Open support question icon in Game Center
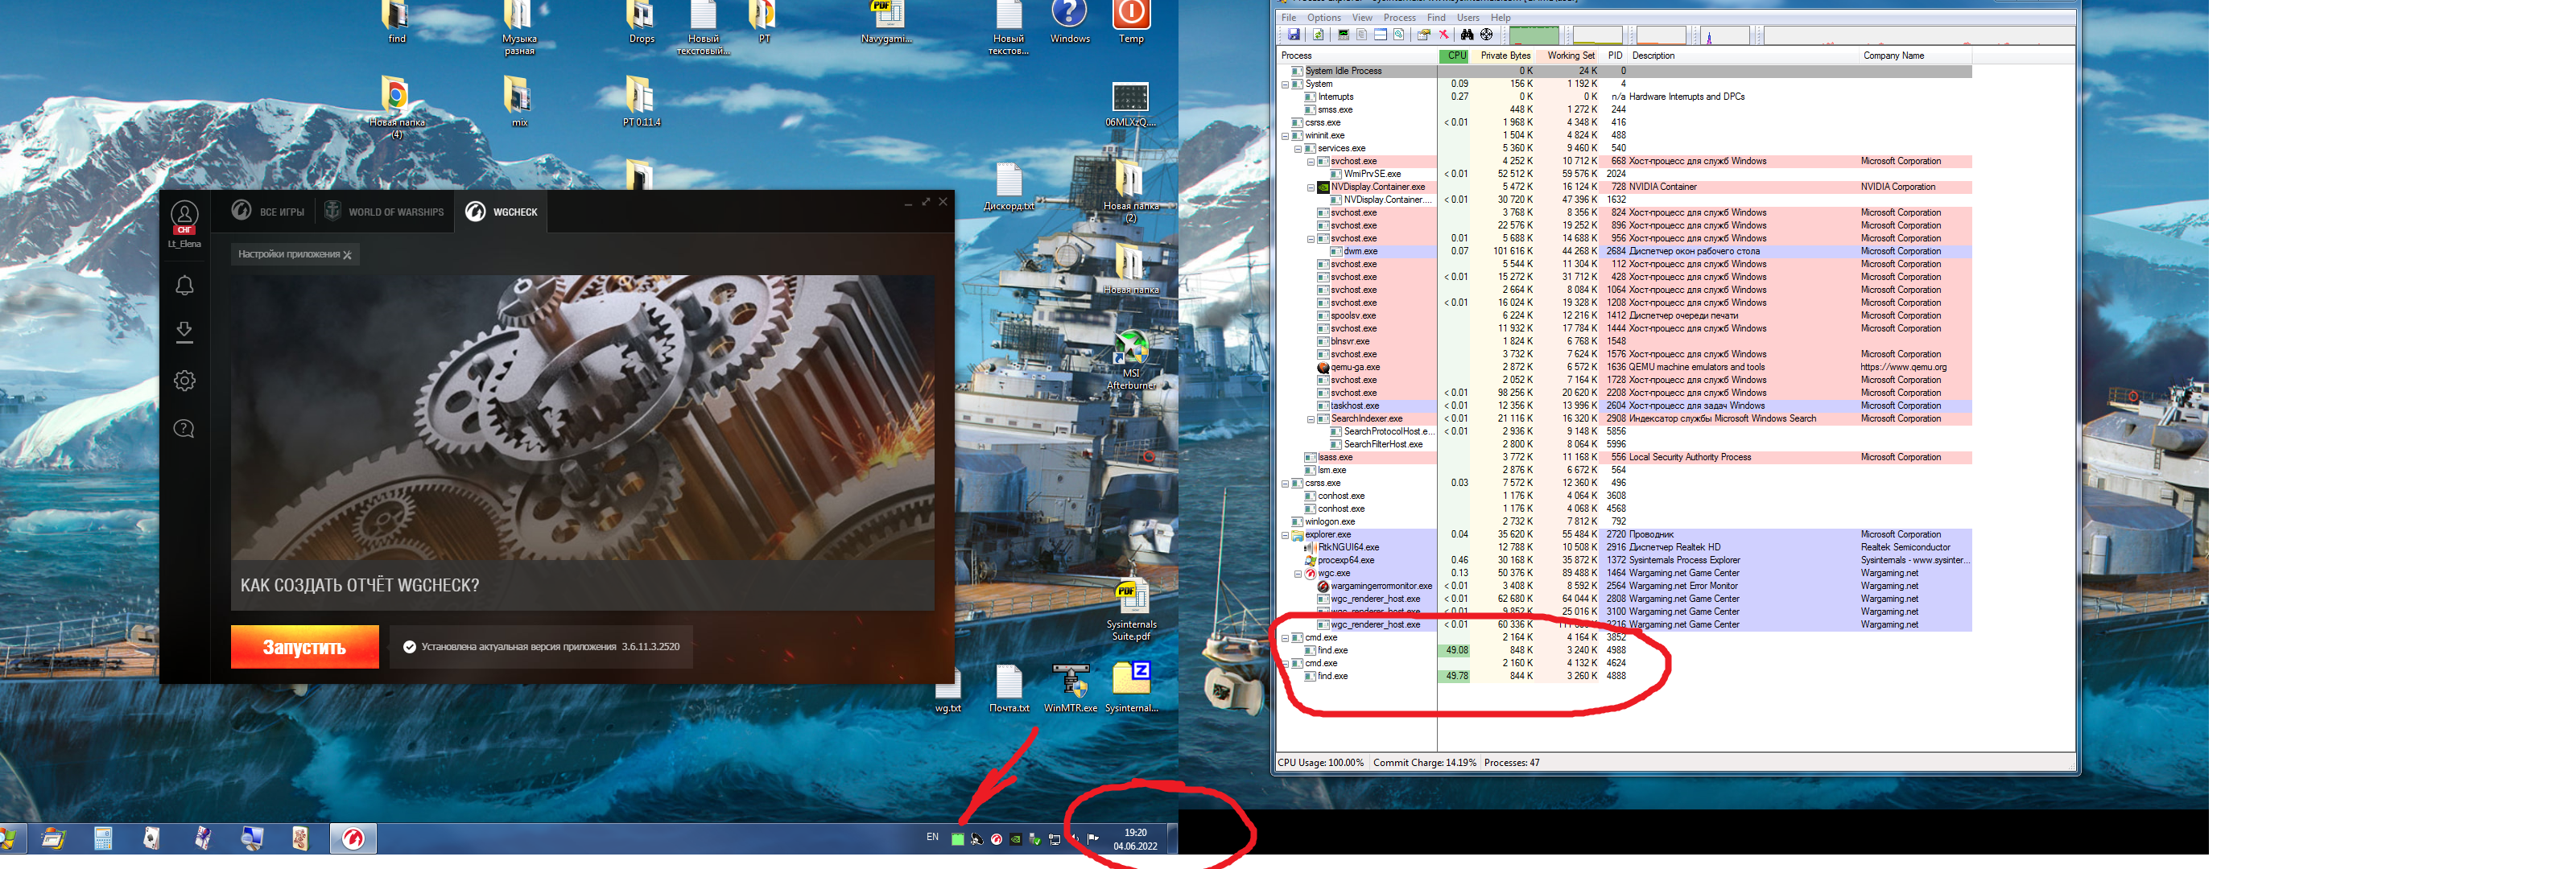This screenshot has width=2576, height=869. click(184, 429)
